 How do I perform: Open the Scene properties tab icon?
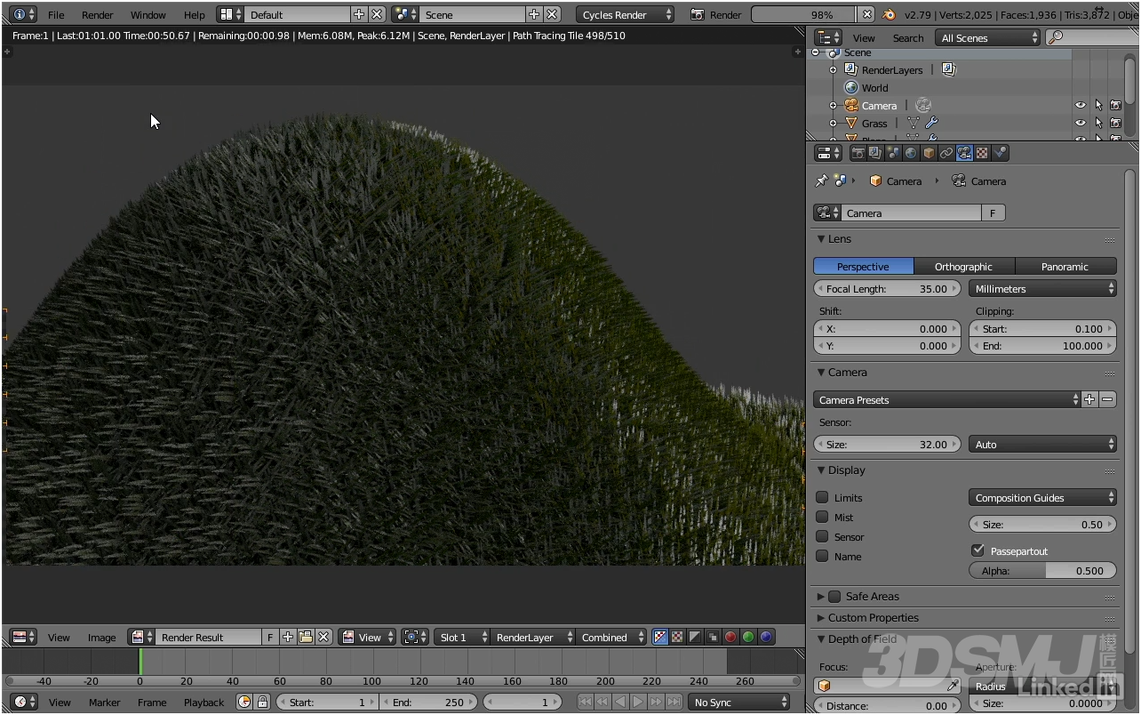[x=893, y=153]
